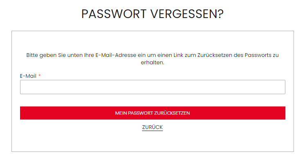Click "E-Mail-Adresse" in the instruction sentence
This screenshot has width=305, height=156.
click(116, 55)
